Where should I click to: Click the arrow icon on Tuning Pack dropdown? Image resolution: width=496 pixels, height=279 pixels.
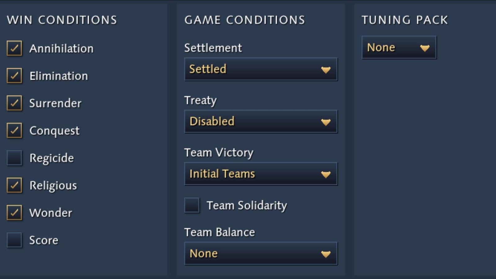(424, 48)
